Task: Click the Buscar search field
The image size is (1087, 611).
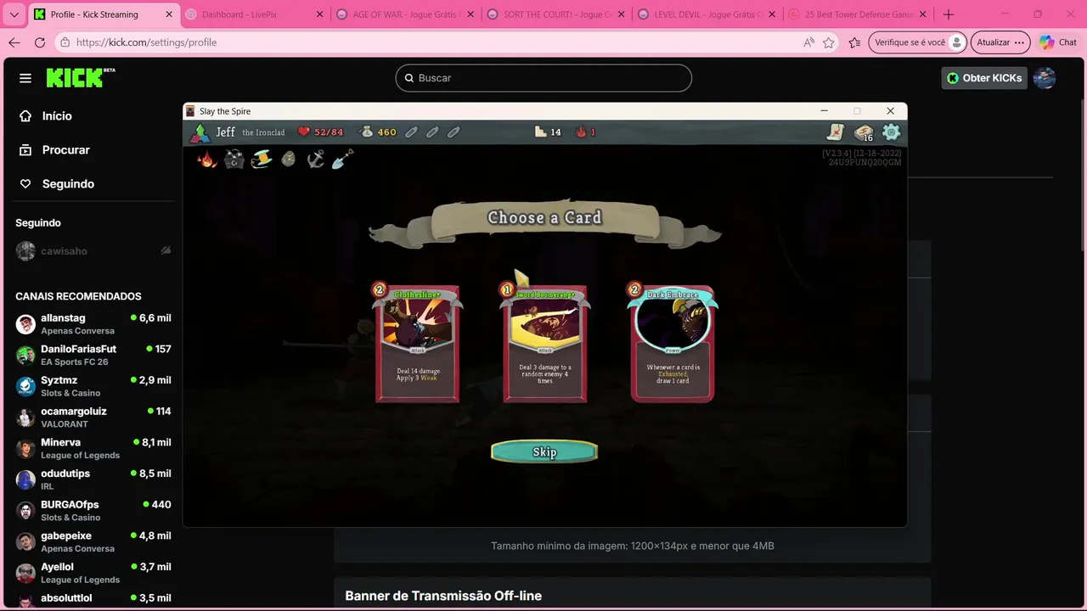Action: [543, 78]
